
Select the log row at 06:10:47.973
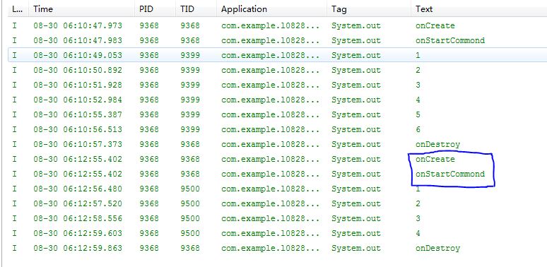coord(278,26)
